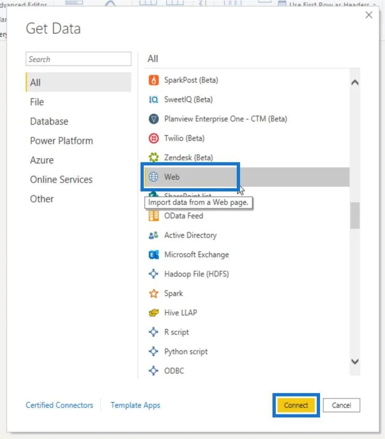Click the R script connector icon

click(154, 332)
